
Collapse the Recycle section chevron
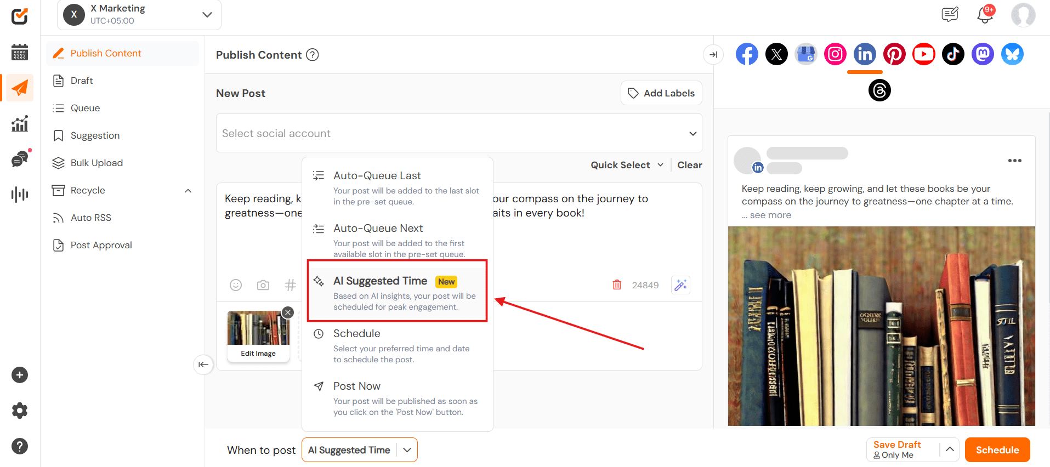(188, 191)
